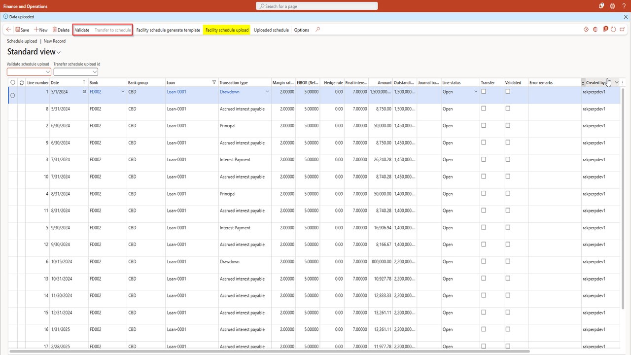
Task: Expand Transaction type dropdown showing Drawdown in line 1
Action: (268, 92)
